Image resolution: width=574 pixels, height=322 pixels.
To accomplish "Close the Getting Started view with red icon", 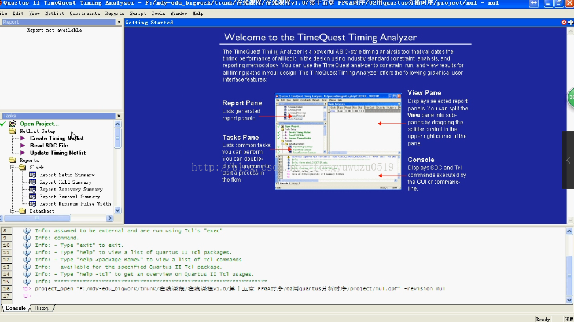I will point(564,23).
